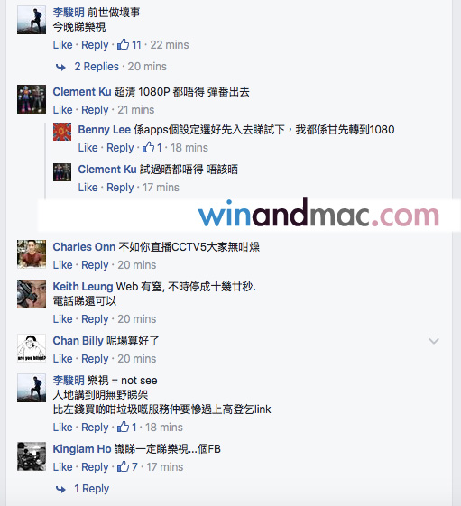461x506 pixels.
Task: Click the winandmac.com watermark banner
Action: (249, 216)
